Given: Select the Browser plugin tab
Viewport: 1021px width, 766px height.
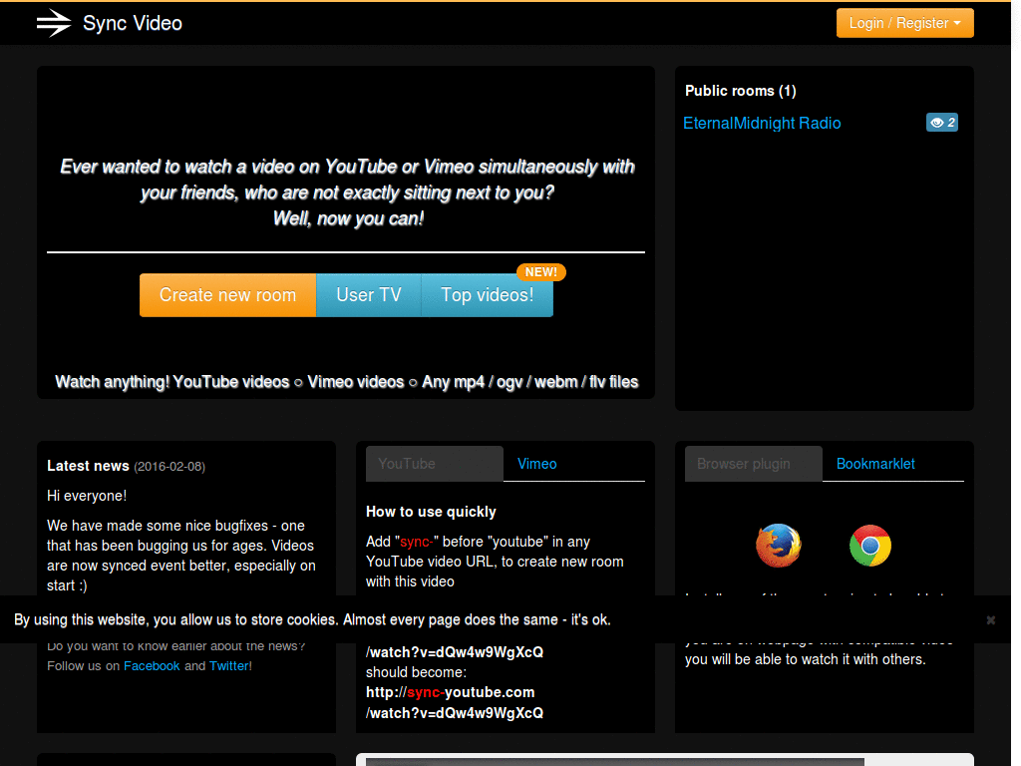Looking at the screenshot, I should pos(754,464).
